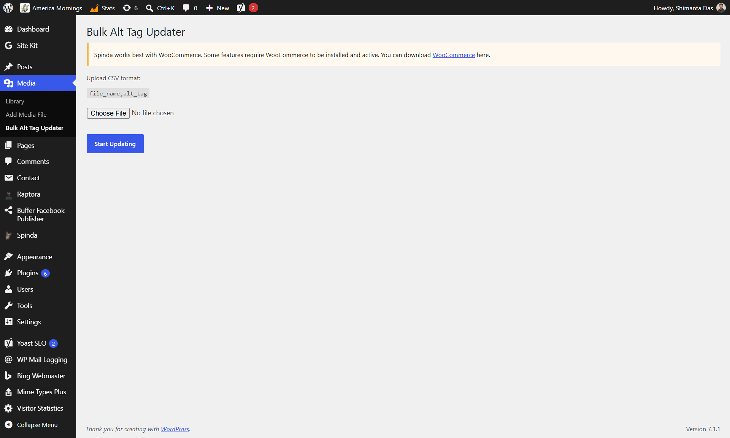Screen dimensions: 730x438
Task: Open the Ctrl+K search magnifier icon
Action: (150, 8)
